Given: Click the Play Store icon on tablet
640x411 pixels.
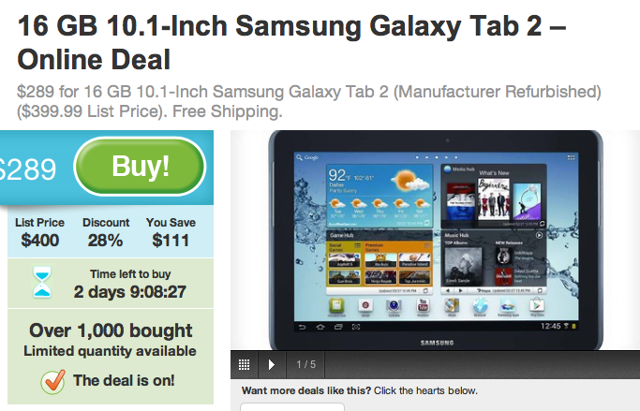Looking at the screenshot, I should pos(537,306).
